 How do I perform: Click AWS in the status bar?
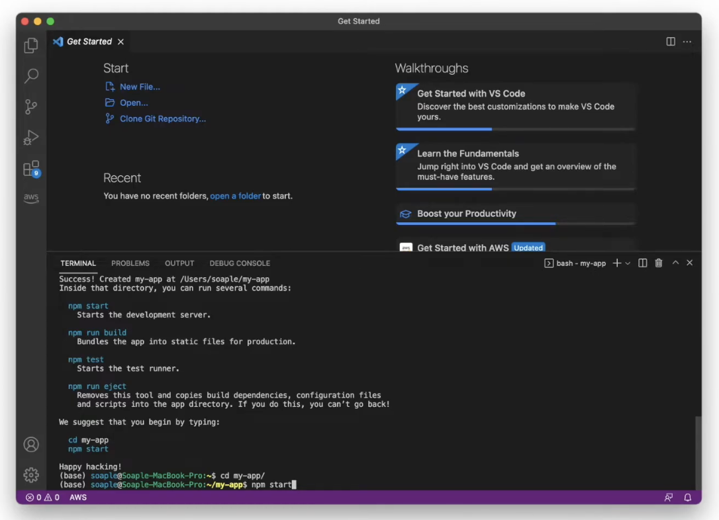78,498
